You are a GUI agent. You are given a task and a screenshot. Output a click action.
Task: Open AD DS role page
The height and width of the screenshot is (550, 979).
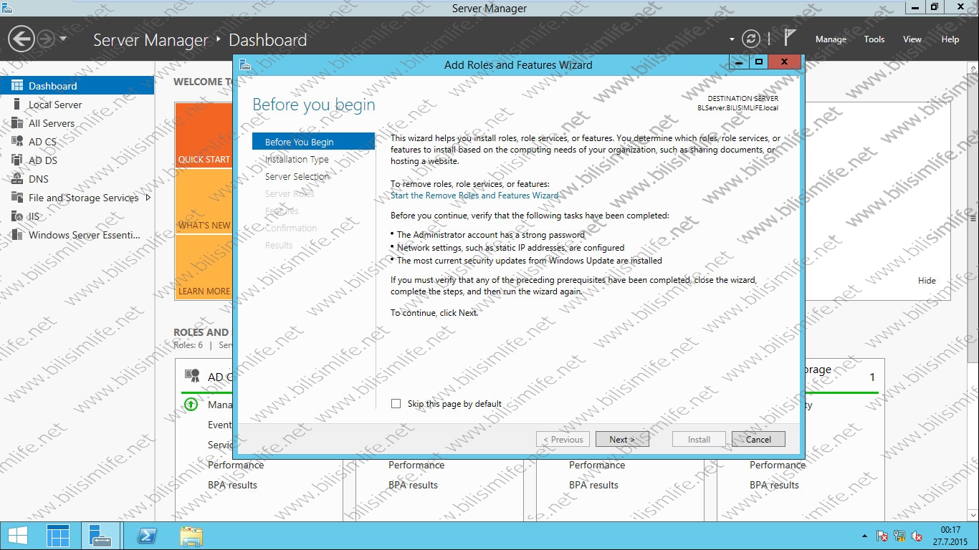(77, 160)
